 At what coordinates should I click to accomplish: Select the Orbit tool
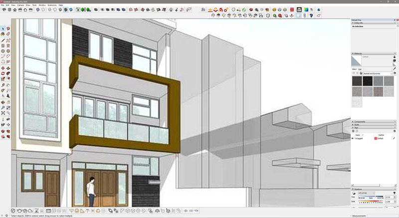3,102
